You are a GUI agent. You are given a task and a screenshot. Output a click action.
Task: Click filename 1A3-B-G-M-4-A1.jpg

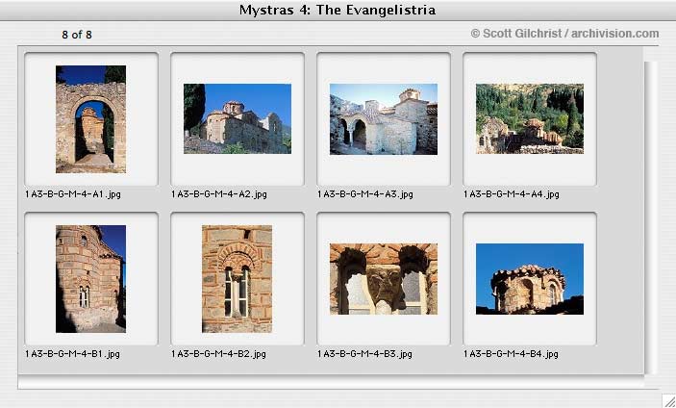pos(73,194)
